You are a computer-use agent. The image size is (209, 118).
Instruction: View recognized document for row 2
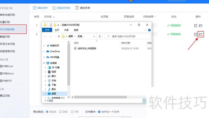(x=195, y=34)
